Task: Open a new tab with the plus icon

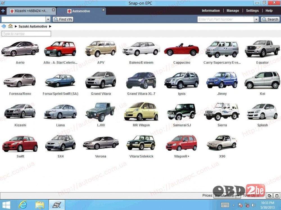Action: pyautogui.click(x=3, y=11)
